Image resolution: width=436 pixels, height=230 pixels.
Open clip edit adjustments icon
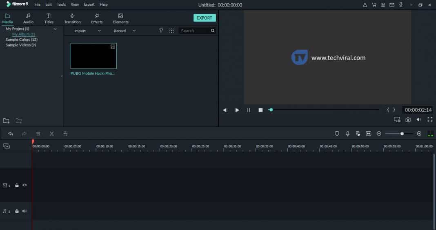65,134
